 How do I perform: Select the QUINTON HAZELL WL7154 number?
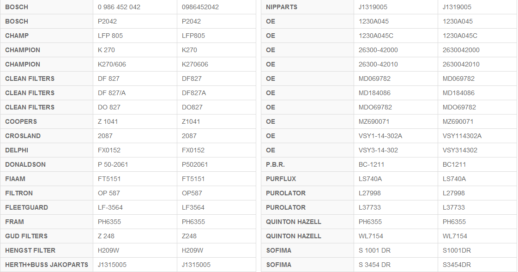371,236
